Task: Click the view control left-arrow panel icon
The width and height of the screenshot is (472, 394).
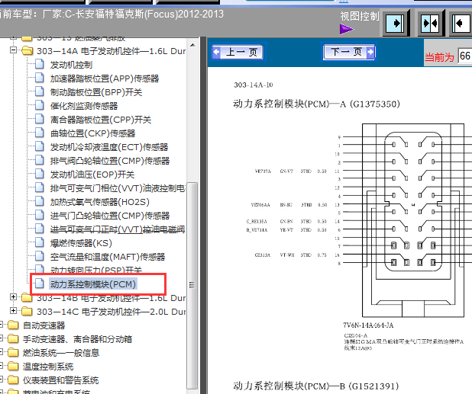Action: tap(462, 23)
